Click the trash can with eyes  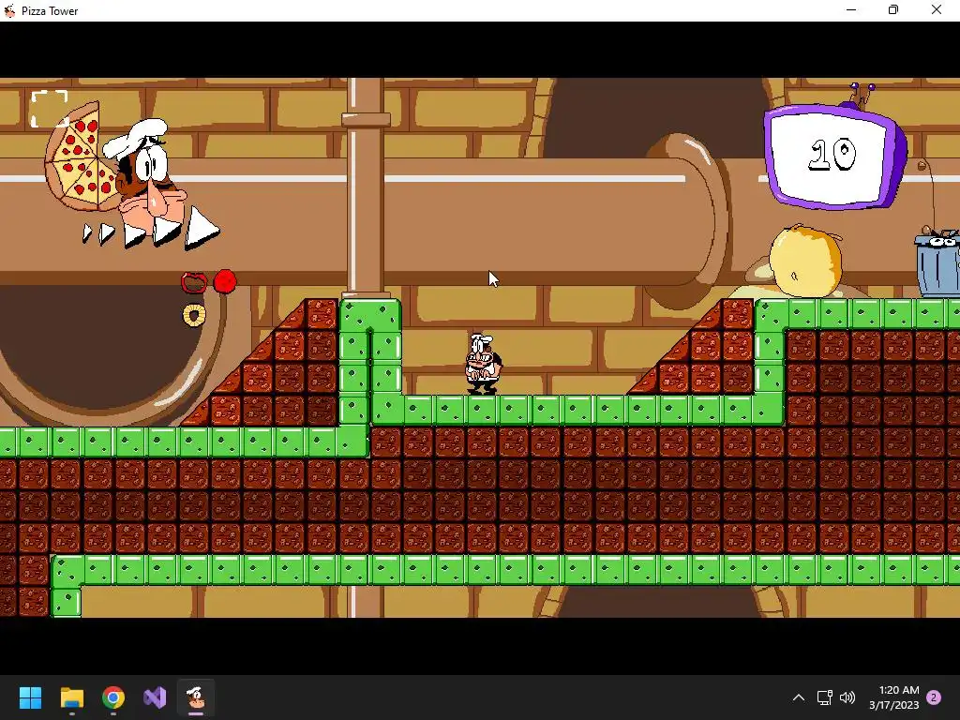tap(937, 263)
